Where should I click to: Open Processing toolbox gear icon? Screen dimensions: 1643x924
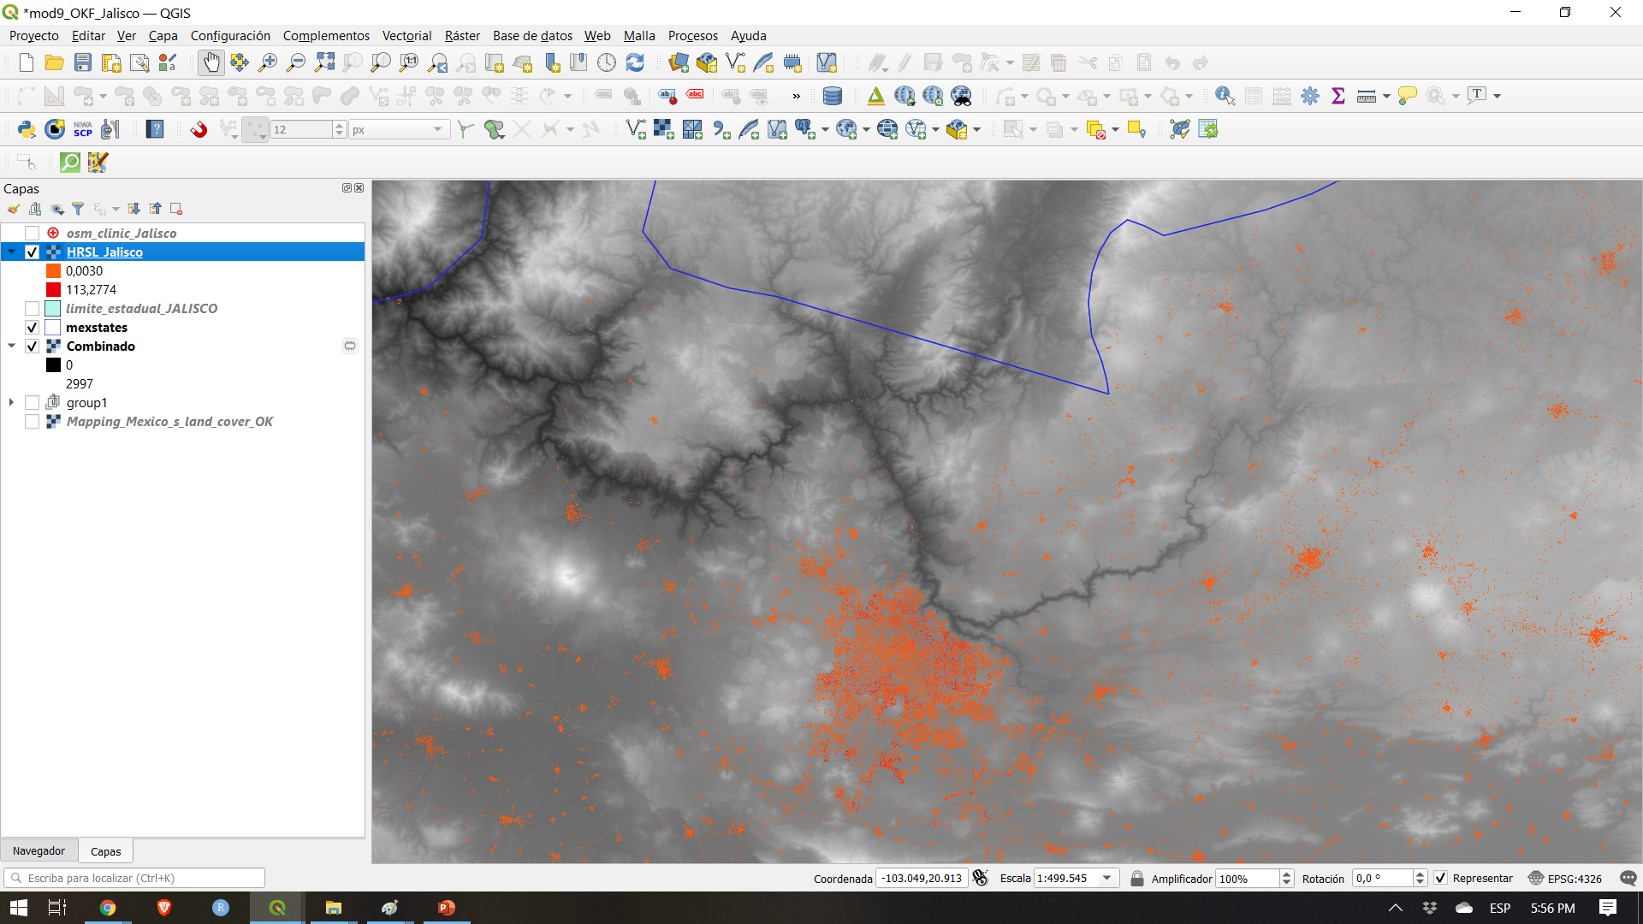tap(1310, 96)
